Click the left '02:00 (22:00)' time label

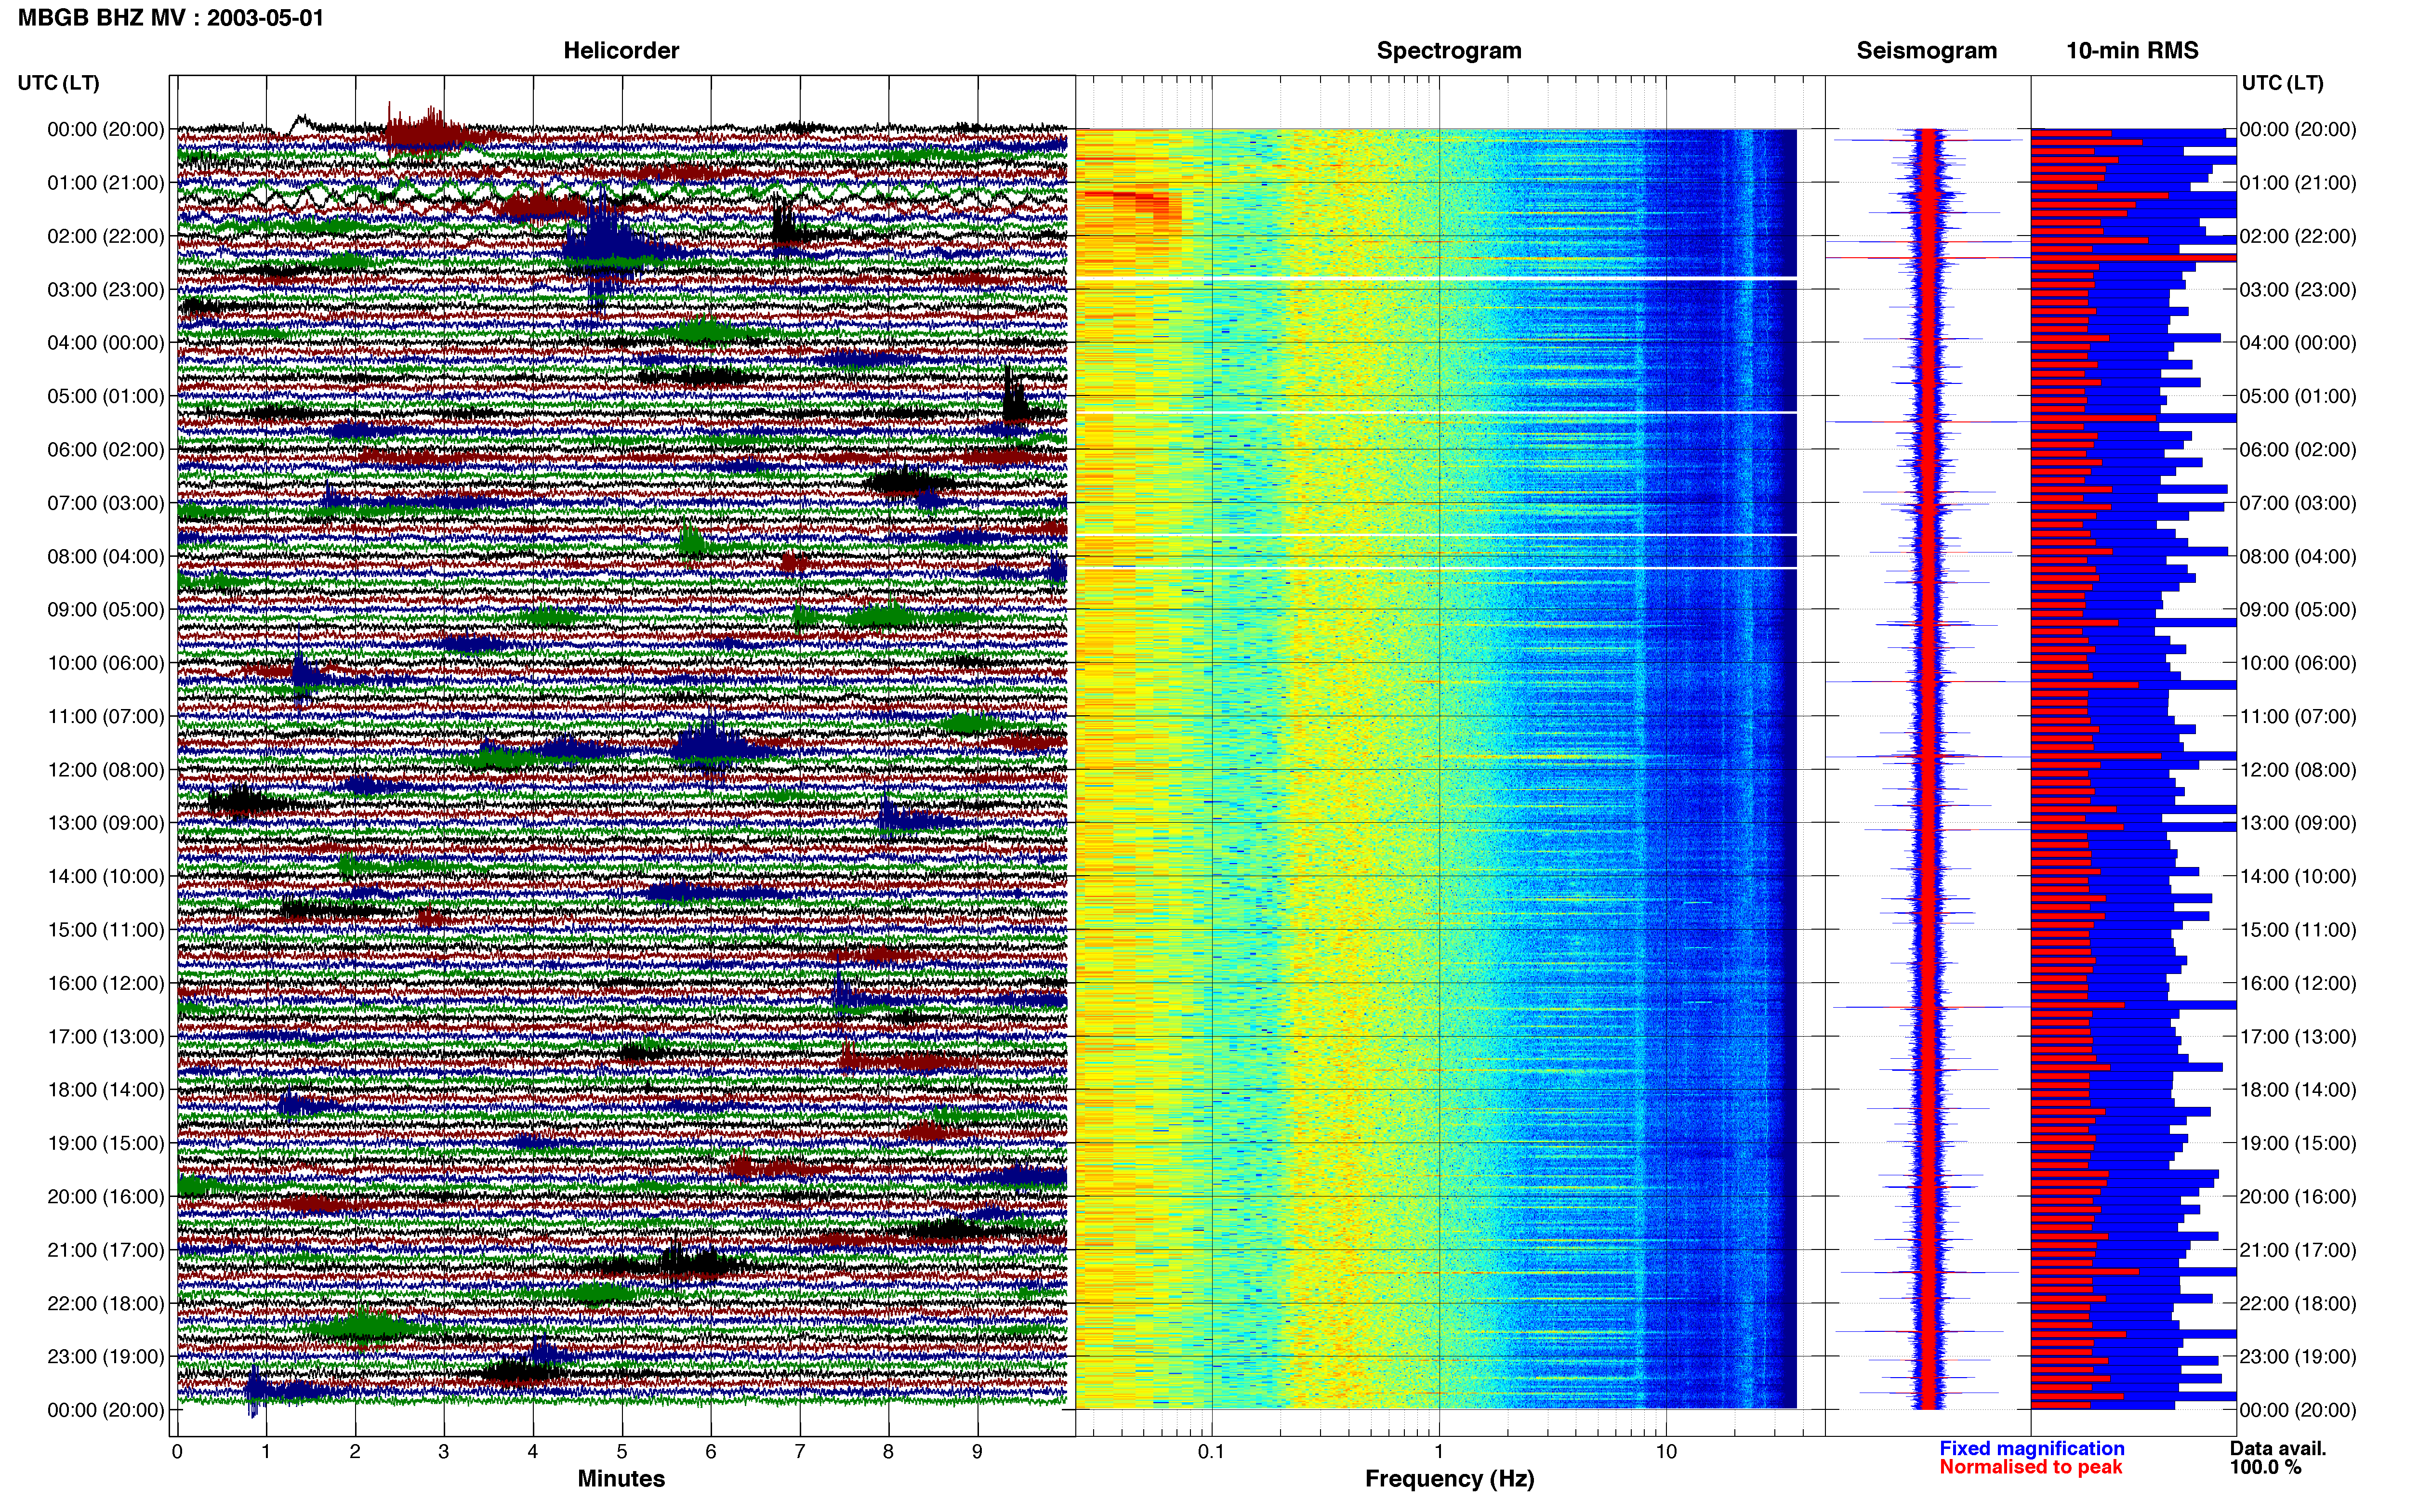point(106,236)
